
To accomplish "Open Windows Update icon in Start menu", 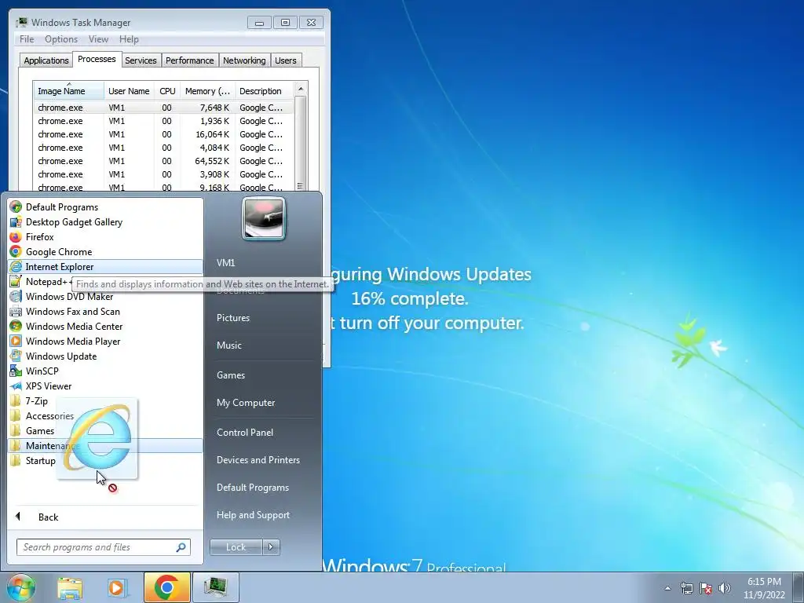I will pyautogui.click(x=16, y=356).
